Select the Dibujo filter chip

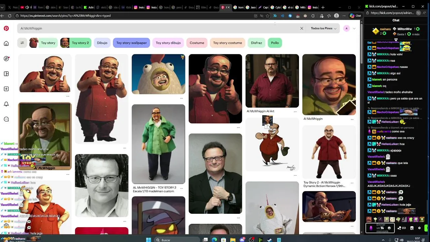(x=102, y=43)
